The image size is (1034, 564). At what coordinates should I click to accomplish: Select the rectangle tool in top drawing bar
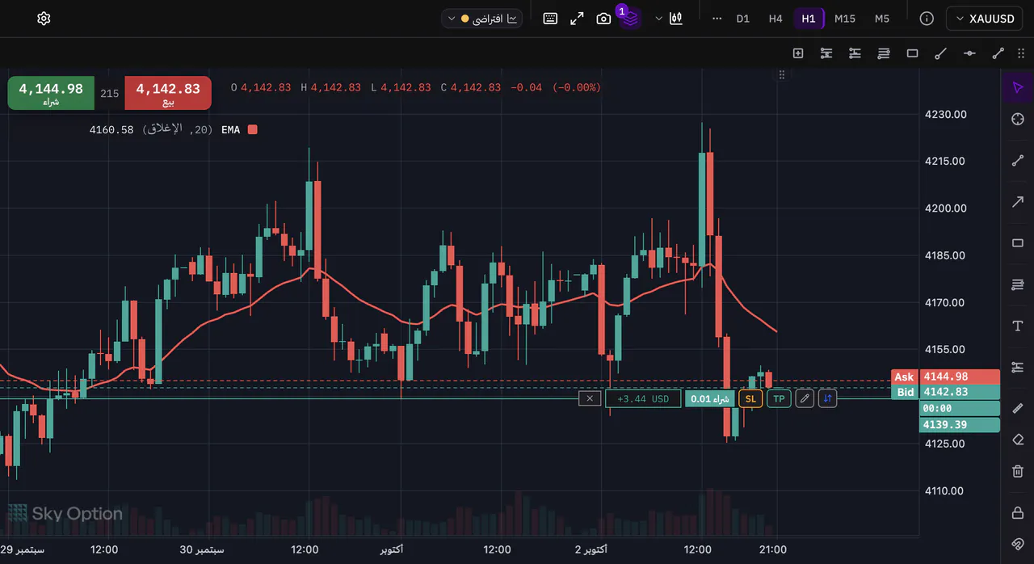click(x=912, y=53)
